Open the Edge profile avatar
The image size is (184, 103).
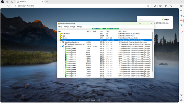tap(3, 2)
